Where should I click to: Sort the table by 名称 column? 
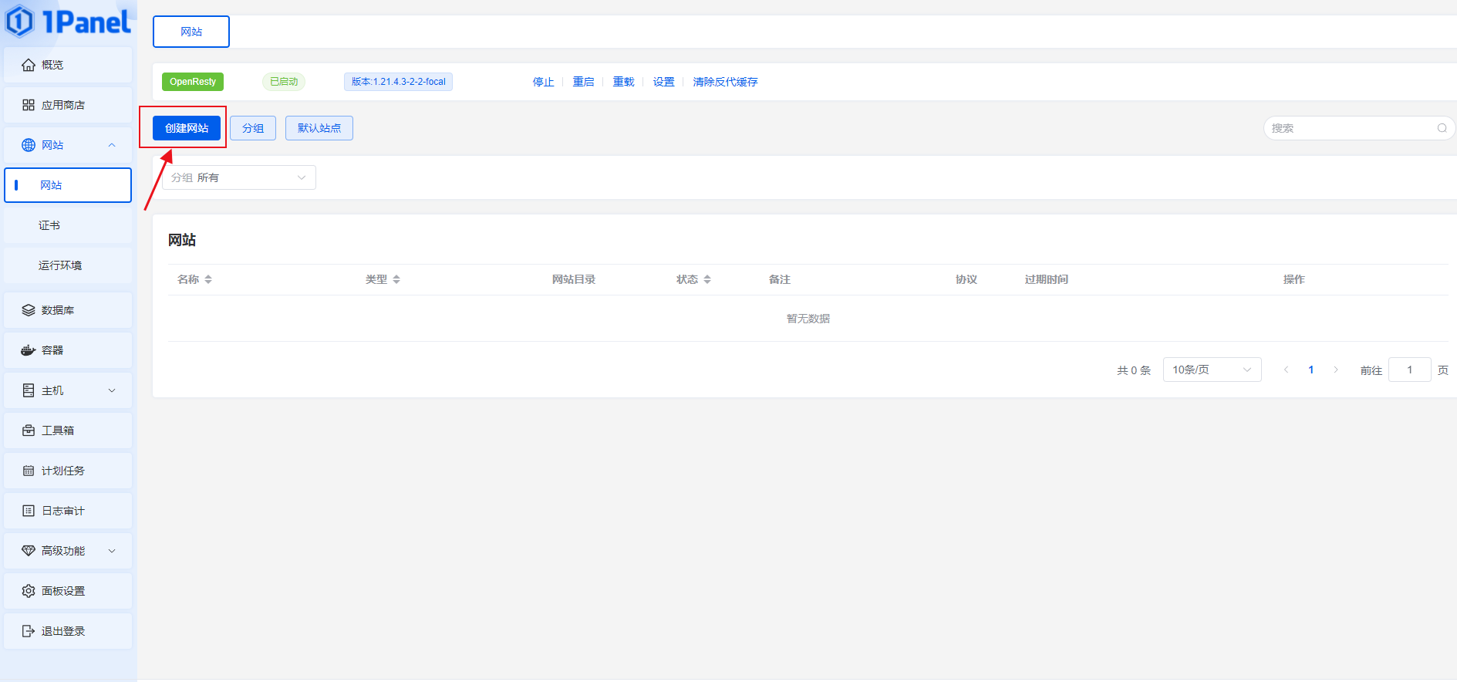(x=208, y=279)
